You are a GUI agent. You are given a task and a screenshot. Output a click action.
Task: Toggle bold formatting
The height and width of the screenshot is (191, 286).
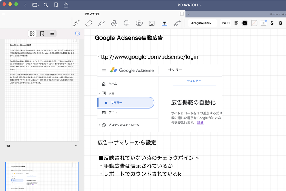281,23
